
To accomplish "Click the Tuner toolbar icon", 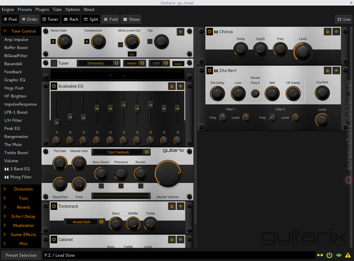I will pyautogui.click(x=44, y=19).
